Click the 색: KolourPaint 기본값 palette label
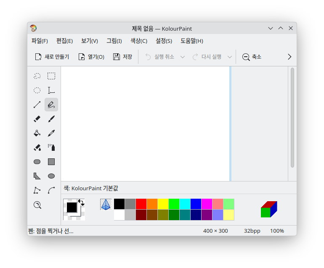Image resolution: width=324 pixels, height=268 pixels. coord(91,188)
